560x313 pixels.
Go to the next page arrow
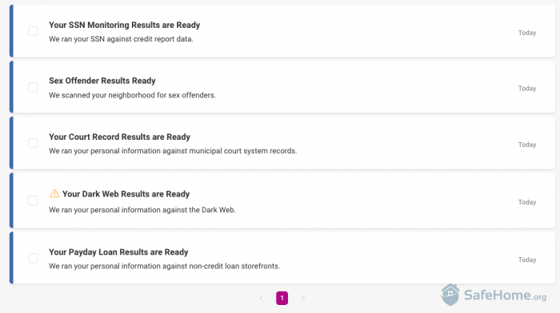[303, 299]
